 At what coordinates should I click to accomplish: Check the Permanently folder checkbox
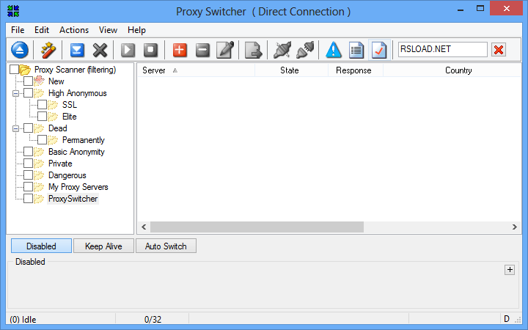(x=42, y=140)
